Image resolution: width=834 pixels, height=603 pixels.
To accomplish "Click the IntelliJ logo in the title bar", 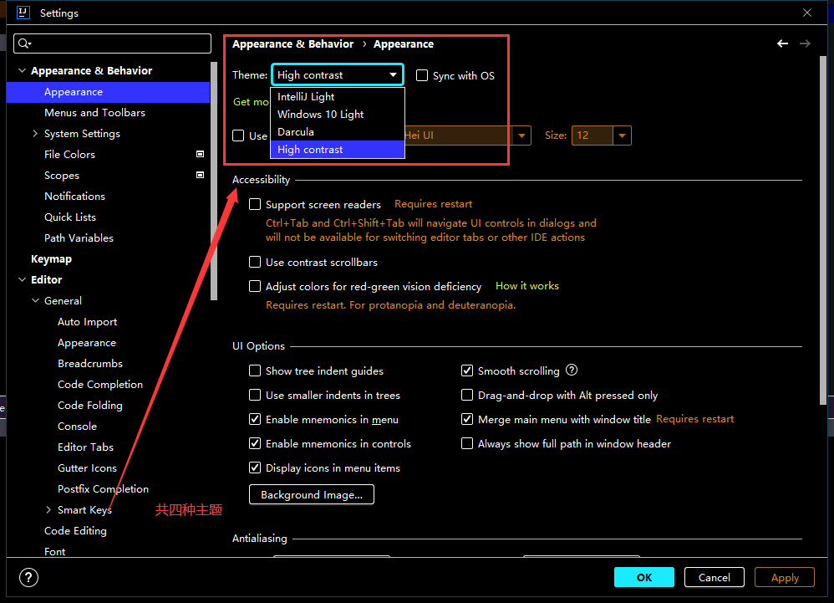I will [23, 13].
